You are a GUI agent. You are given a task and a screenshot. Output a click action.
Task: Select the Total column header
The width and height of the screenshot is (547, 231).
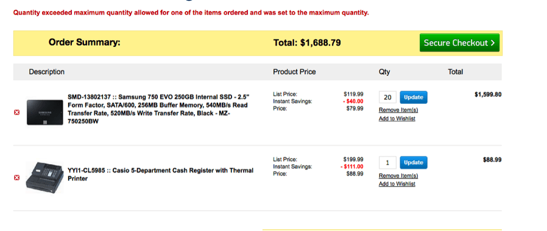click(x=456, y=72)
